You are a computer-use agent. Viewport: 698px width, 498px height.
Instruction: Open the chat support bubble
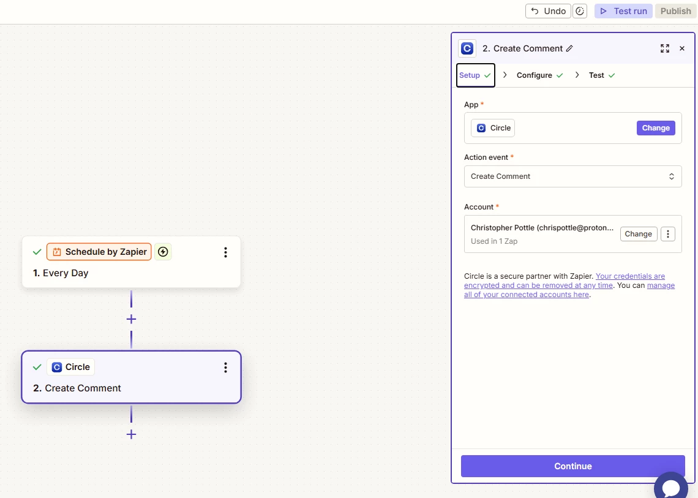click(671, 488)
